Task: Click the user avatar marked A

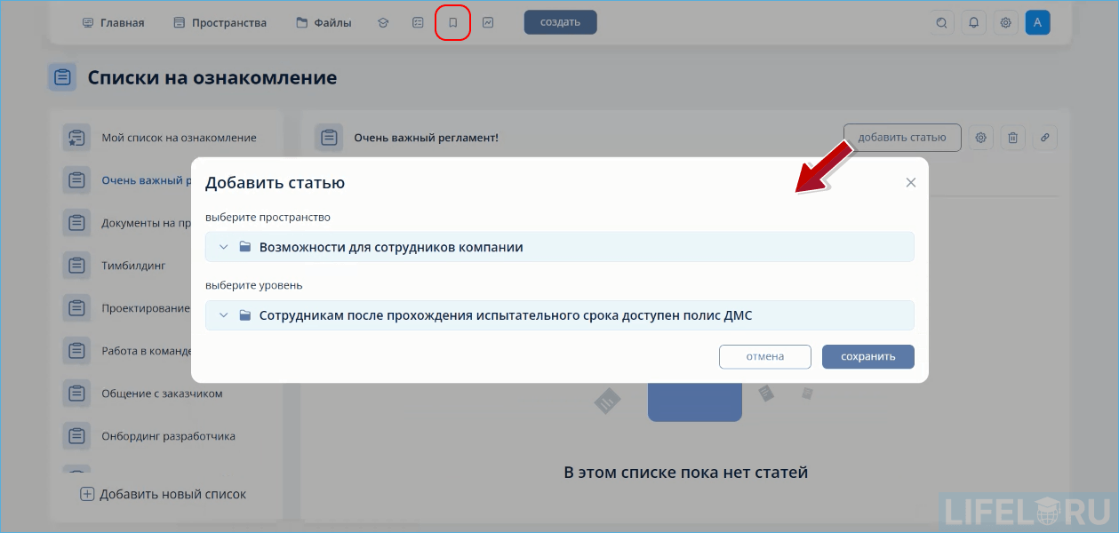Action: tap(1037, 22)
